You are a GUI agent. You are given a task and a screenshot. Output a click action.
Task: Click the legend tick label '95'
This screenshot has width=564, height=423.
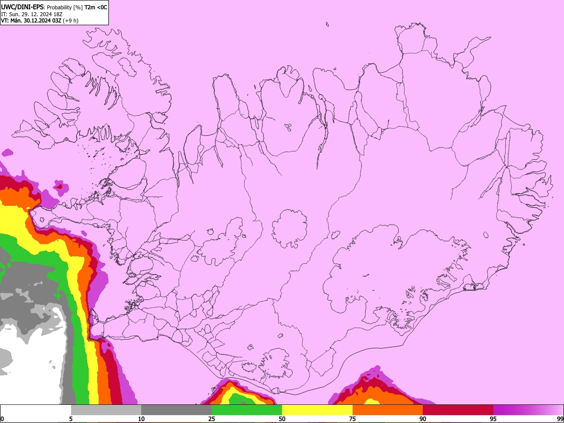point(493,419)
